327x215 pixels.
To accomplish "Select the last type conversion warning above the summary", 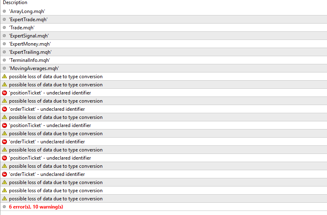I will pos(56,199).
